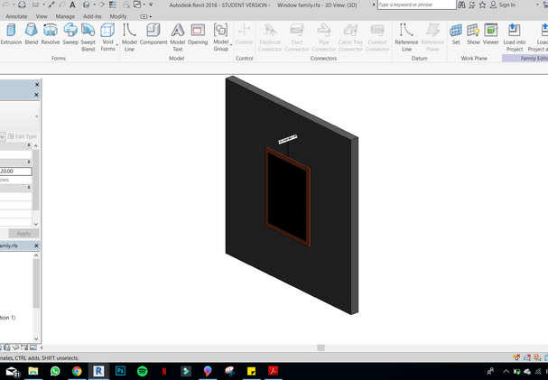The image size is (548, 380).
Task: Select the Revolve form tool
Action: pyautogui.click(x=51, y=34)
